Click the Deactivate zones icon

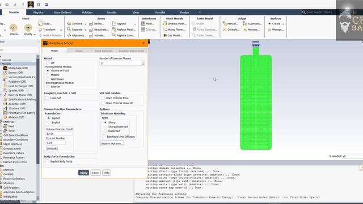(91, 29)
